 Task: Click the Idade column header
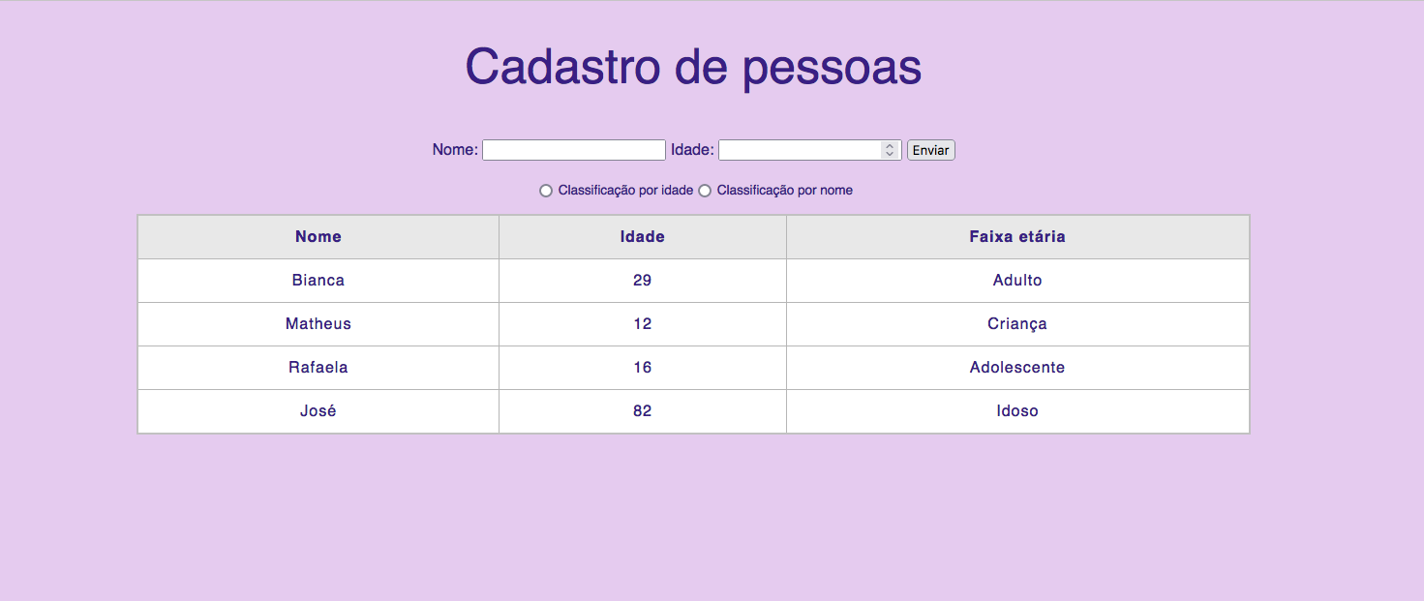[641, 236]
